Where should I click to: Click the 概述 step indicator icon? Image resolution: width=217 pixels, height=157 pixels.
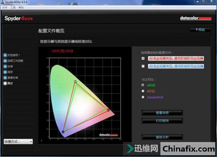[x=5, y=83]
